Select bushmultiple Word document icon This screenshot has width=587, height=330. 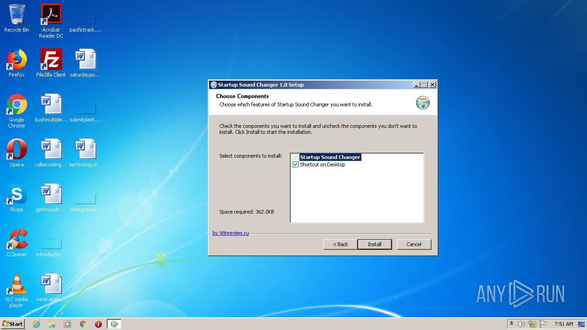click(x=51, y=108)
